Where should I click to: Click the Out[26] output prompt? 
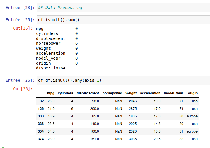(x=23, y=89)
